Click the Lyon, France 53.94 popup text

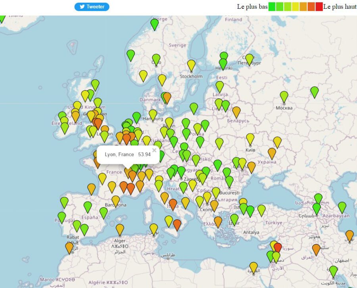tap(128, 154)
